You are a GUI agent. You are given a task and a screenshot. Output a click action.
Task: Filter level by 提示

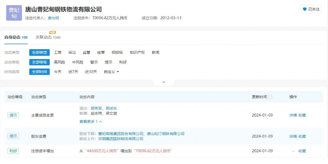(108, 62)
